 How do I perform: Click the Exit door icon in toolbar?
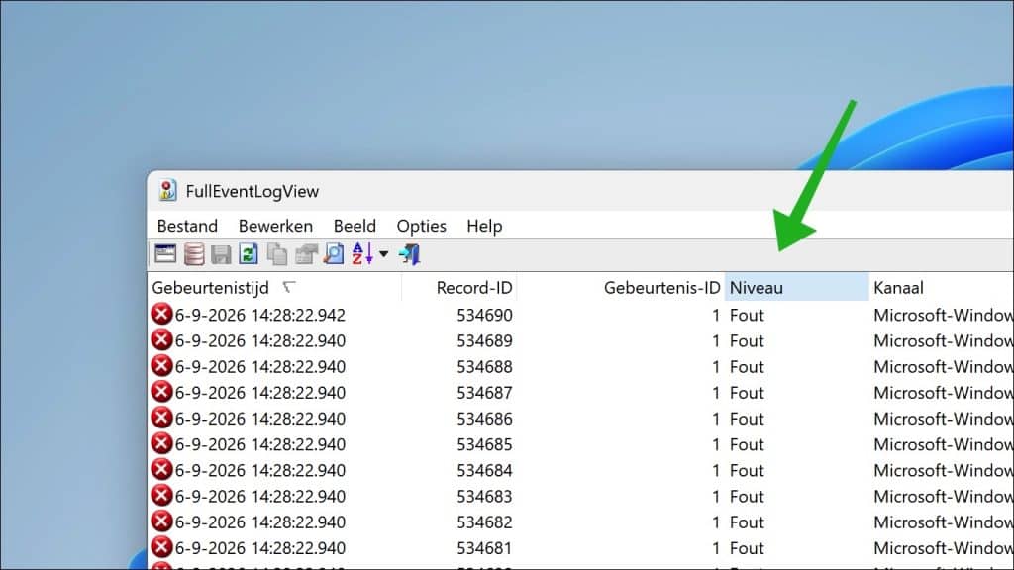410,254
